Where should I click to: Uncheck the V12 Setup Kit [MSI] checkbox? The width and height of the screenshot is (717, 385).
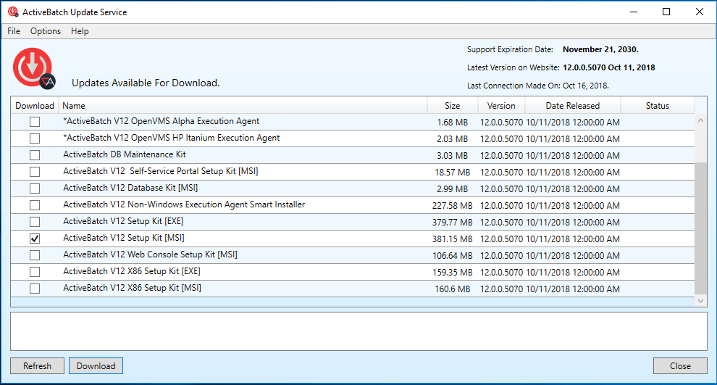click(x=35, y=239)
